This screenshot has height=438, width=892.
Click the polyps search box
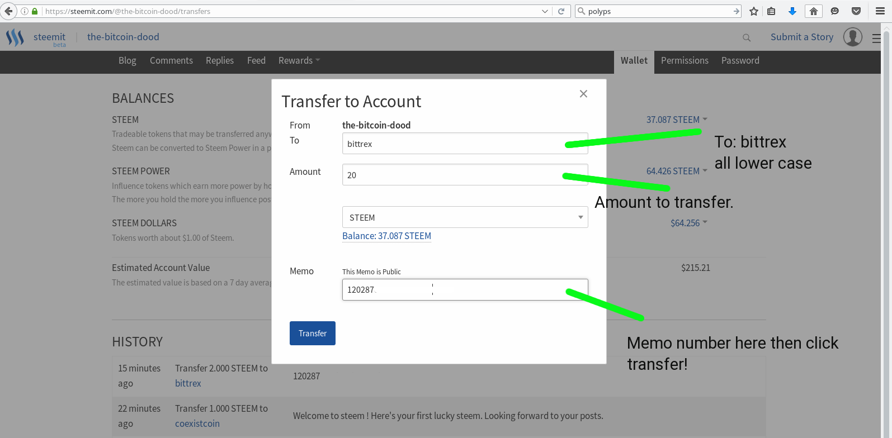659,11
